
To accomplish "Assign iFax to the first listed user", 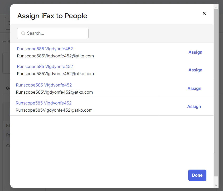I will tap(195, 52).
